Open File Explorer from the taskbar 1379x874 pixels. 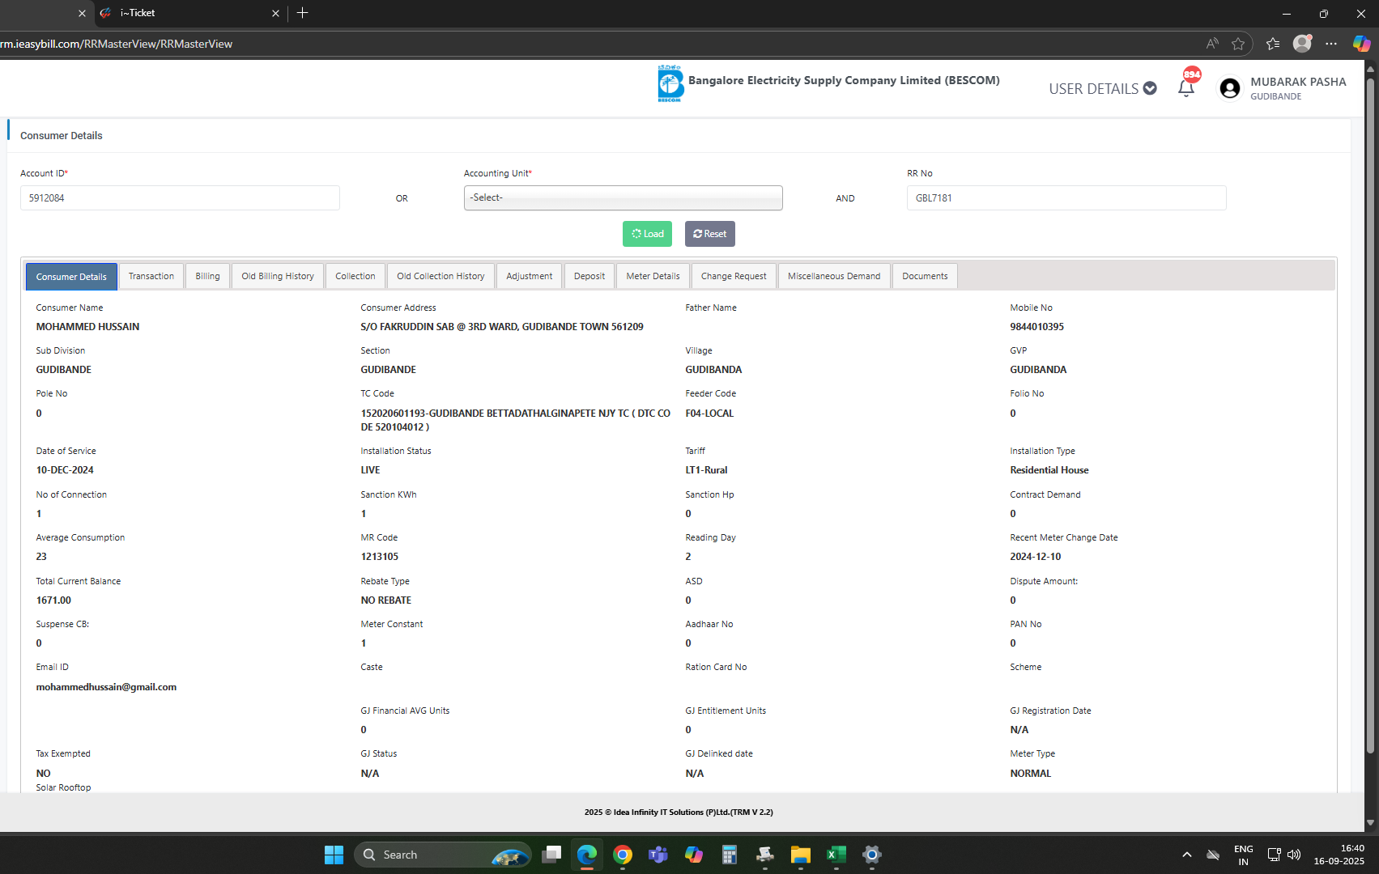pos(800,855)
